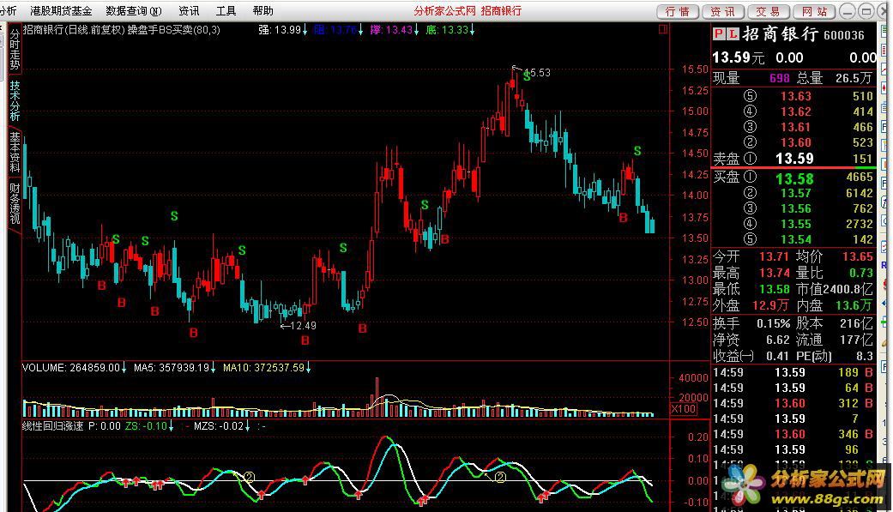The height and width of the screenshot is (512, 893).
Task: Click the 交易 button
Action: coord(769,11)
